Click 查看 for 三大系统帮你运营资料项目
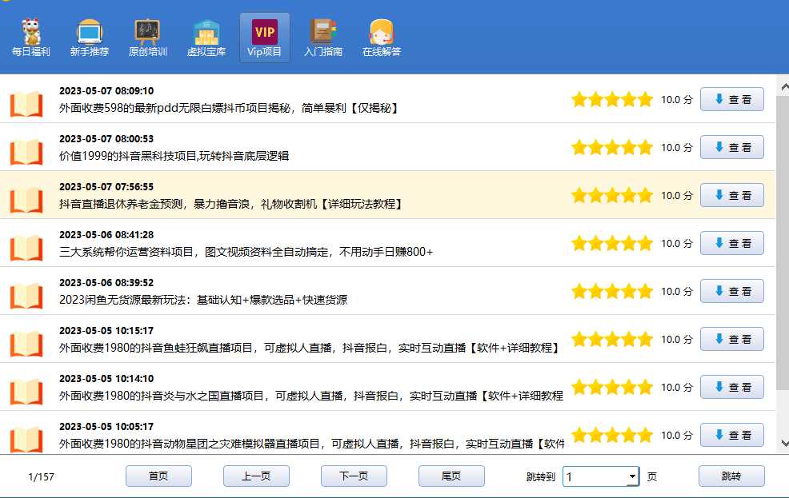The width and height of the screenshot is (789, 498). tap(732, 243)
